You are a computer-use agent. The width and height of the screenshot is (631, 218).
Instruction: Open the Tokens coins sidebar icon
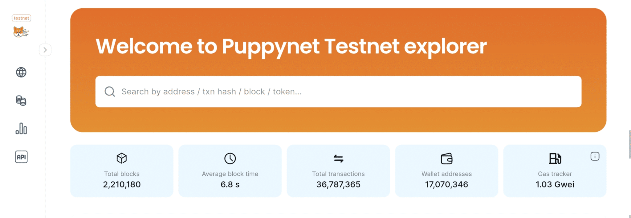[21, 101]
